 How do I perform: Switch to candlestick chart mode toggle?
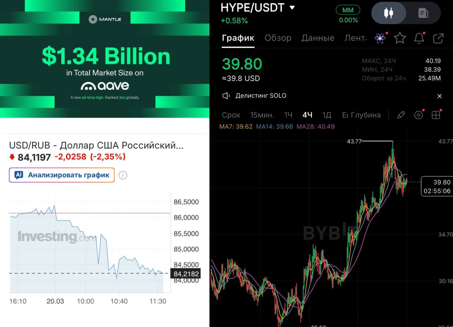tap(389, 13)
